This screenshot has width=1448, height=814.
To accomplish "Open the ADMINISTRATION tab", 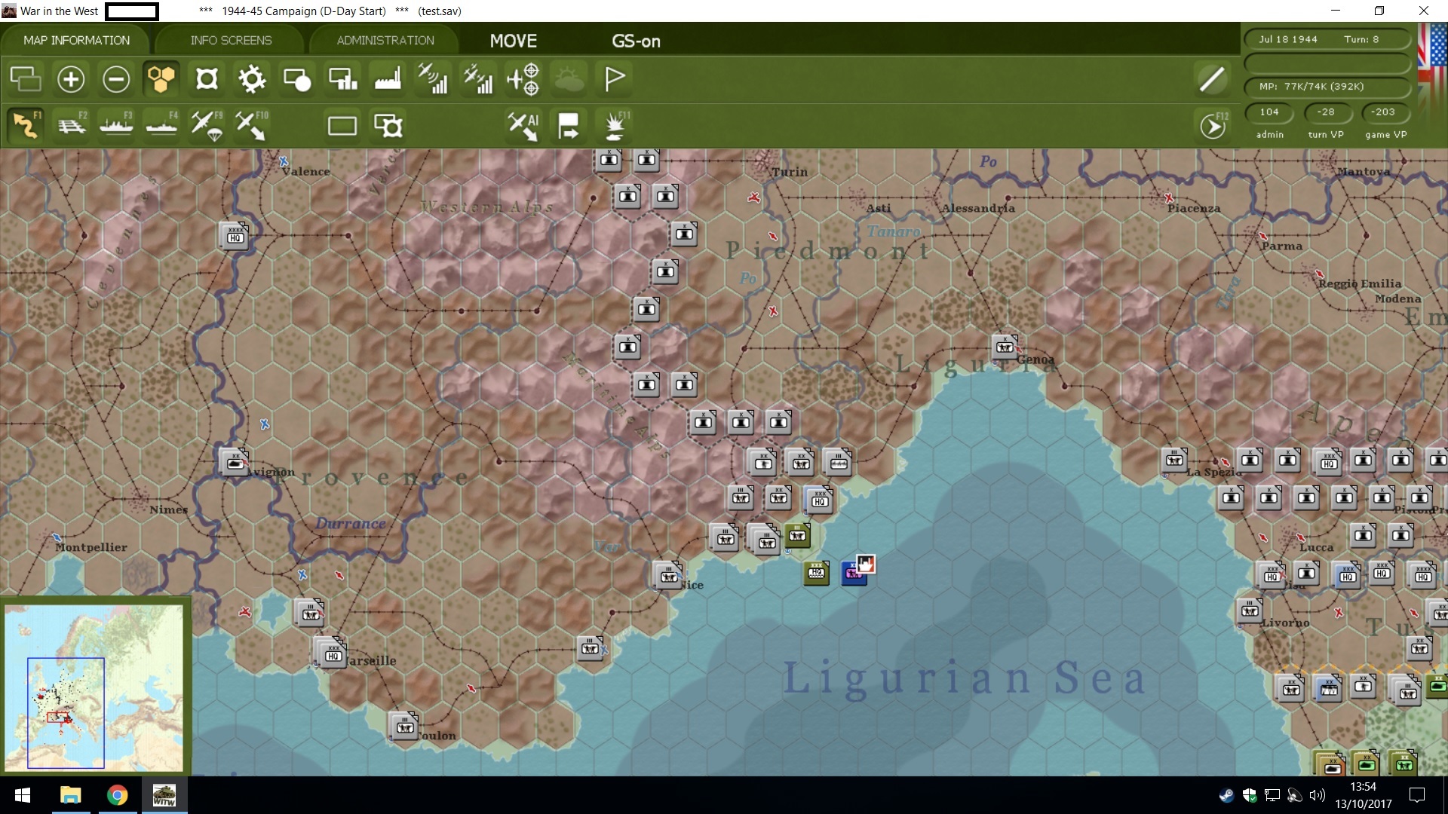I will (x=385, y=40).
